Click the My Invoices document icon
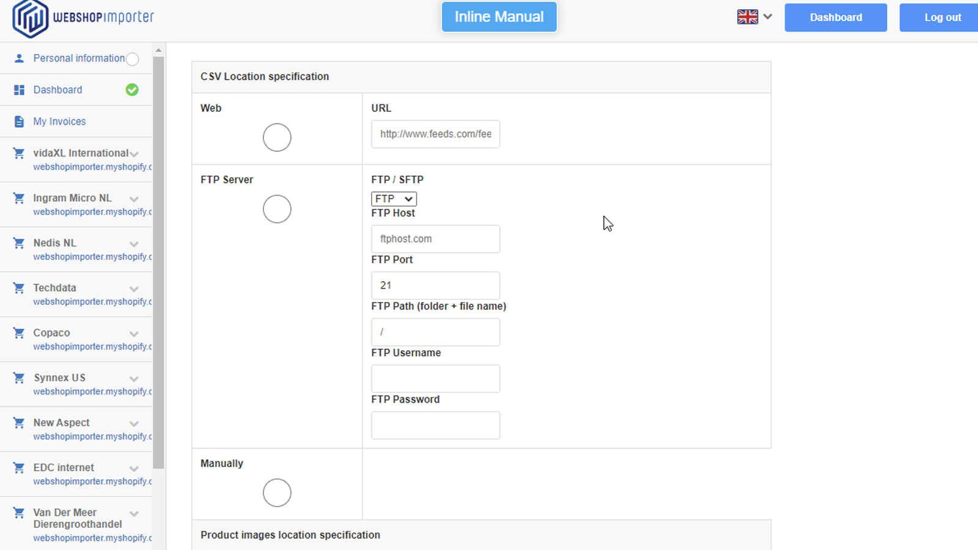The height and width of the screenshot is (550, 978). tap(19, 122)
